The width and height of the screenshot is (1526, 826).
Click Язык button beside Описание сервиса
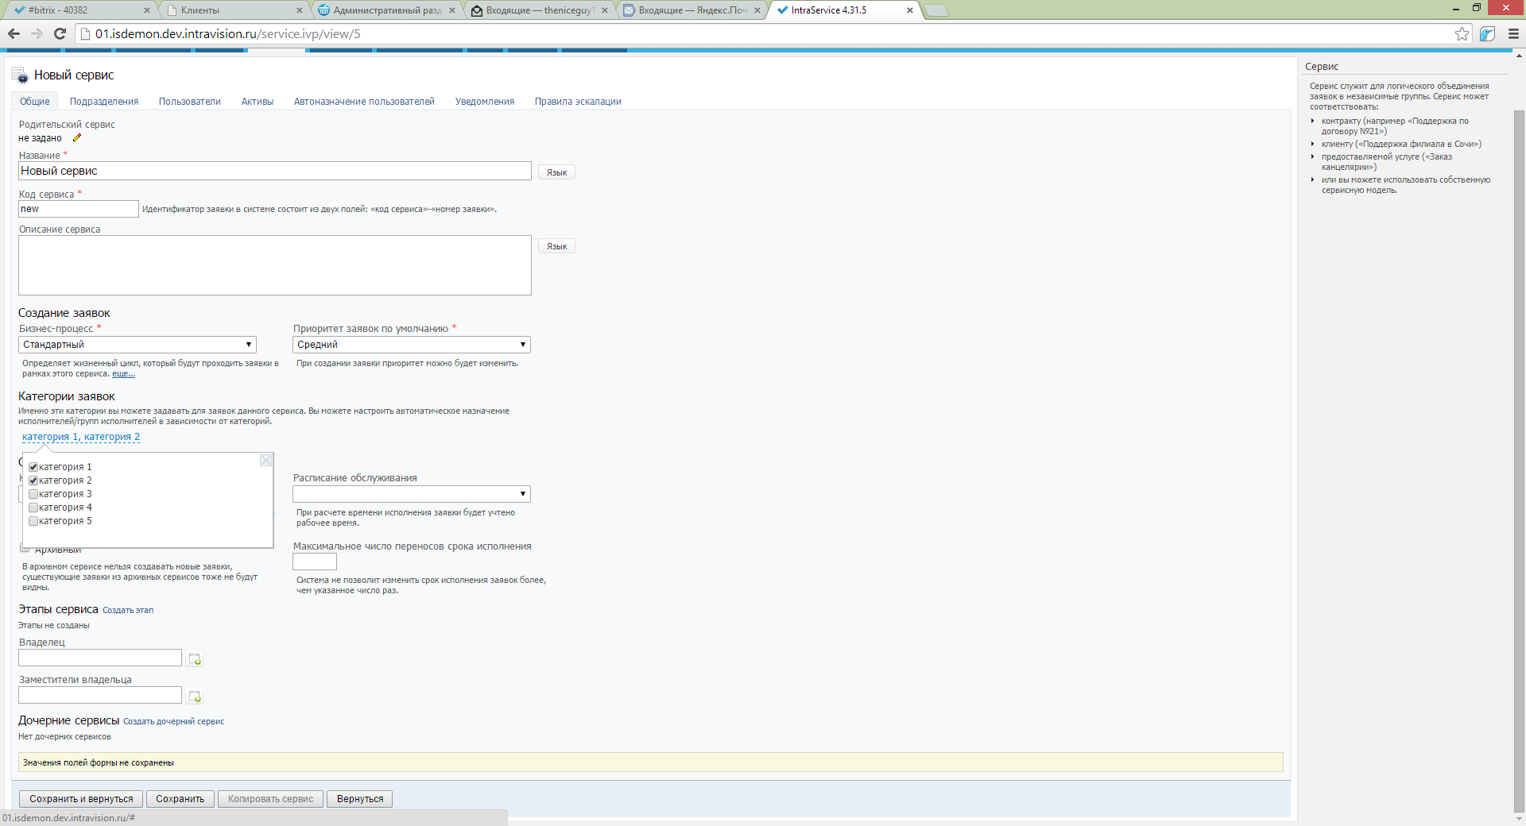tap(556, 246)
